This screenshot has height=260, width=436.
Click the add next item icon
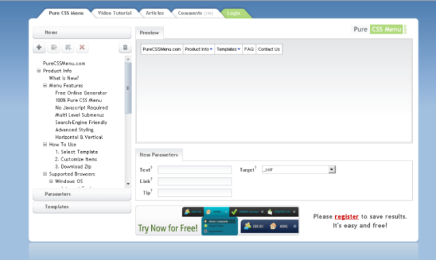tap(54, 47)
